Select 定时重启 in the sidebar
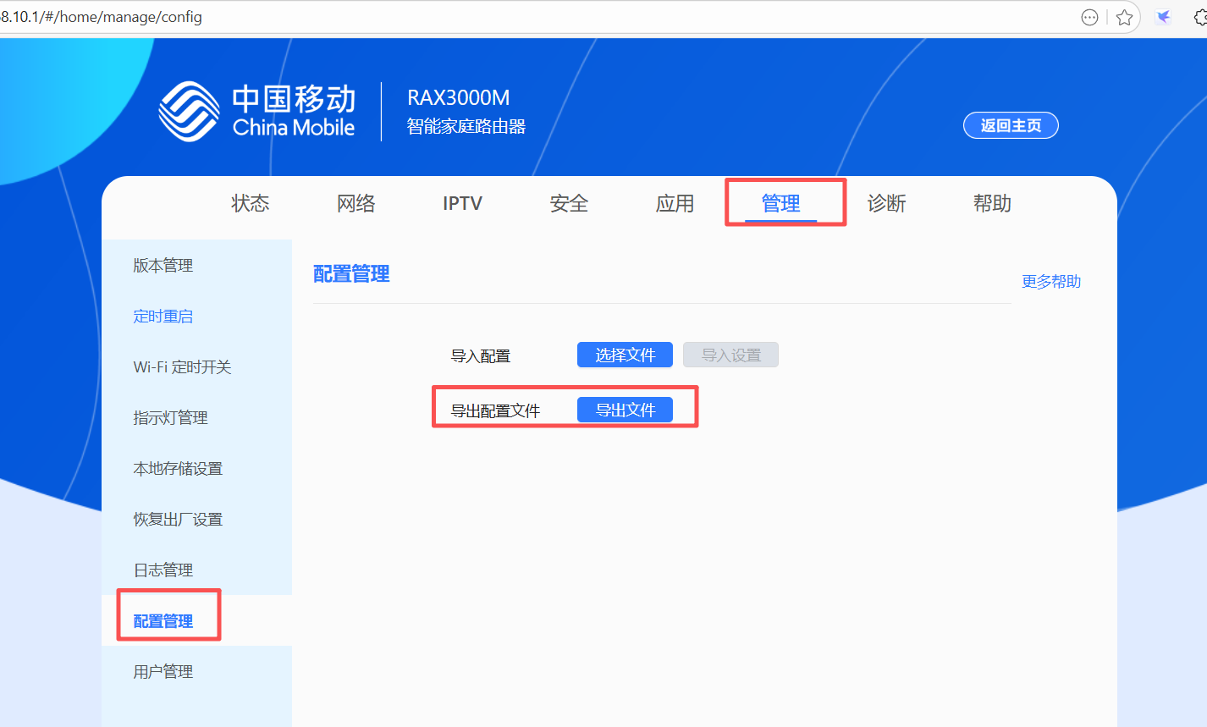The height and width of the screenshot is (727, 1207). (x=163, y=317)
